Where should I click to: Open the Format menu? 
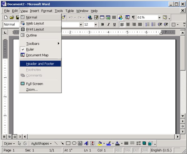[x=47, y=11]
